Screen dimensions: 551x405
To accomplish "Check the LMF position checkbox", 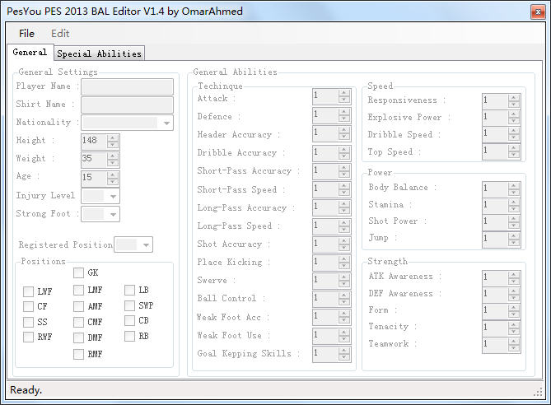I will 78,290.
